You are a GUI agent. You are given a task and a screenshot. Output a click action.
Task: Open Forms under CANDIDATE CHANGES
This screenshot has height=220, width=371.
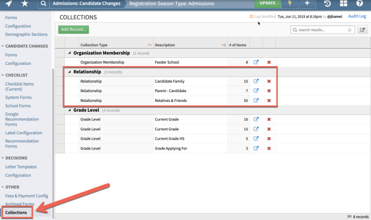11,55
